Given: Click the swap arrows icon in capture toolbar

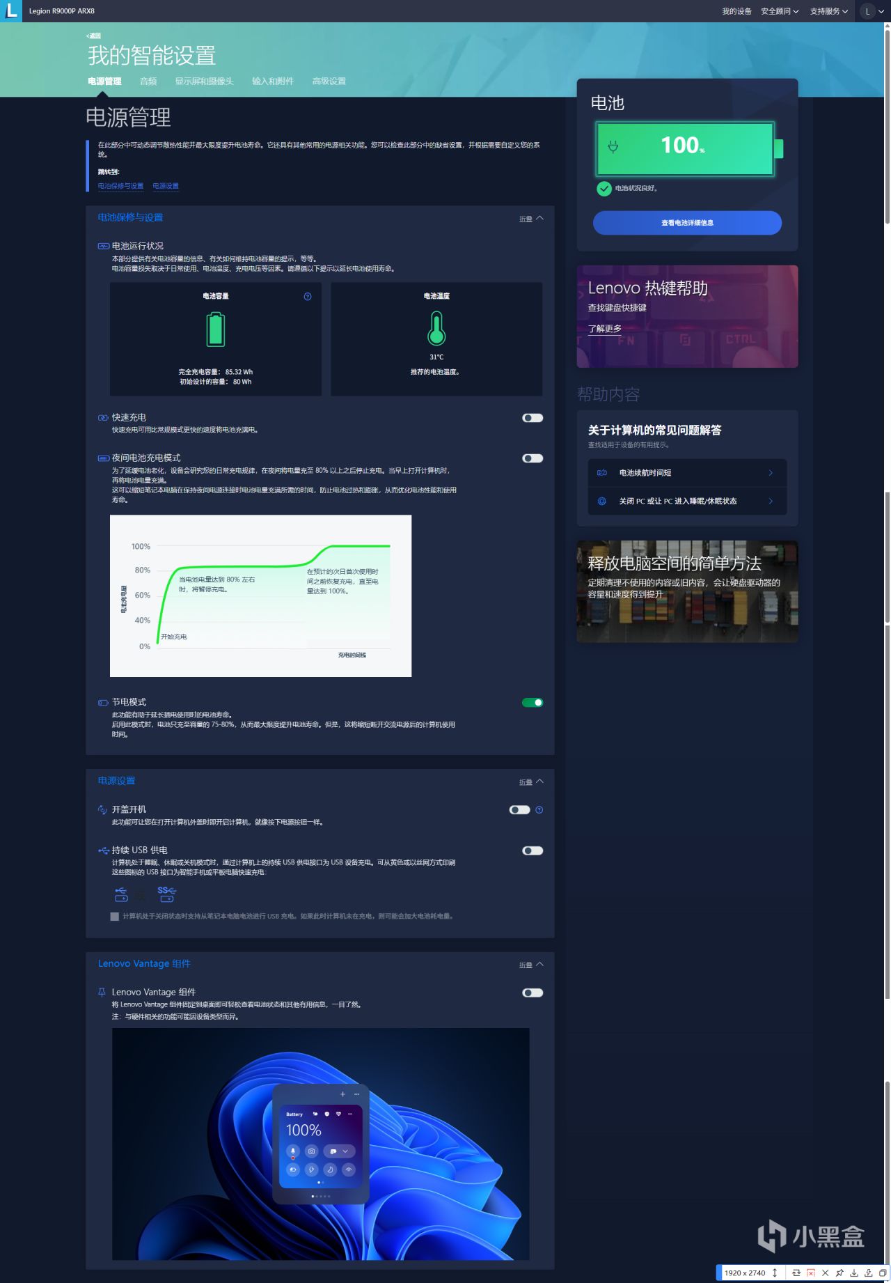Looking at the screenshot, I should (796, 1273).
